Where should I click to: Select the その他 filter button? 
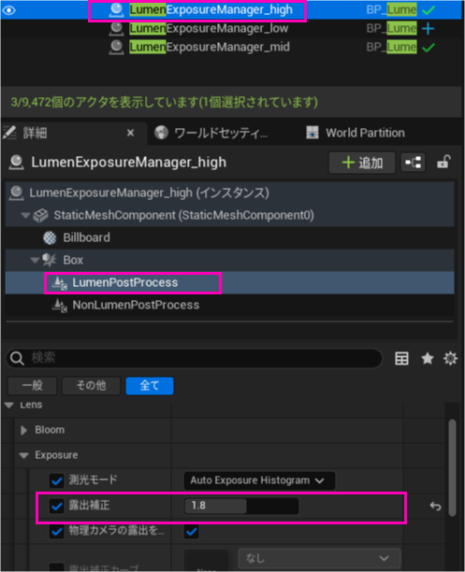tap(92, 386)
